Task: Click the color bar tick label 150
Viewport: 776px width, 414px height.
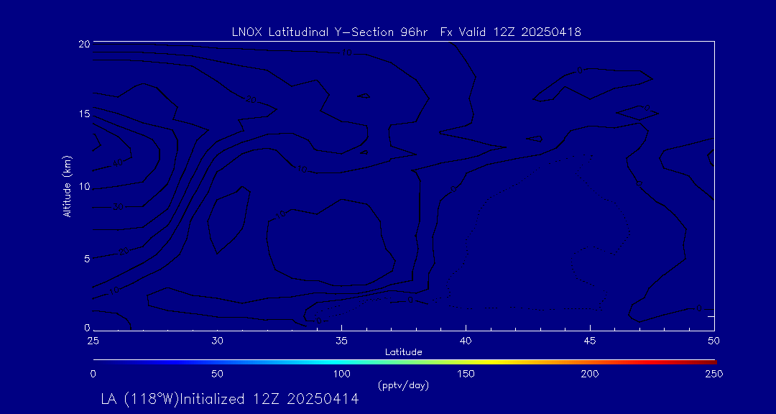Action: pos(466,374)
